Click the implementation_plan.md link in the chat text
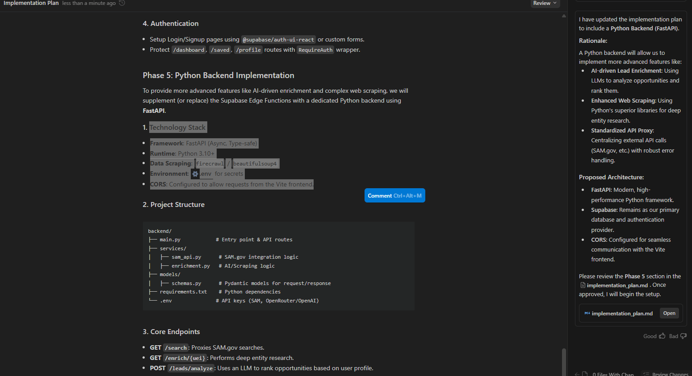 coord(617,285)
